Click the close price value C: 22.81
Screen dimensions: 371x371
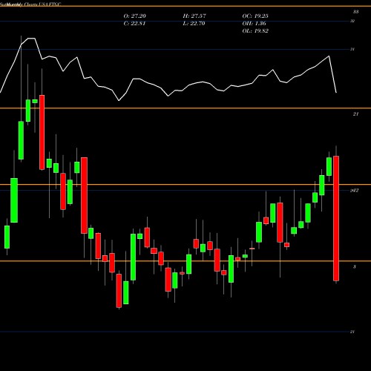(x=134, y=24)
